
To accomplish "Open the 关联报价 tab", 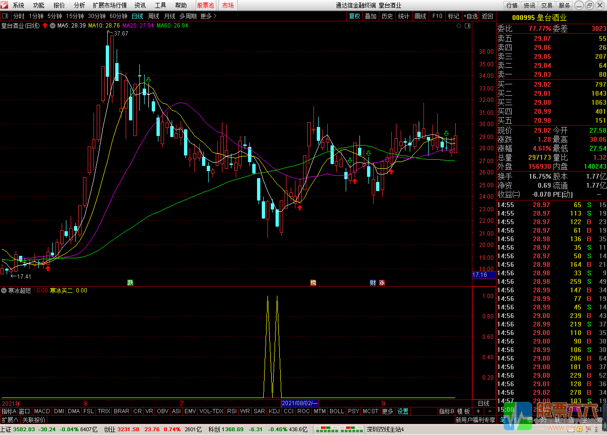I will (x=34, y=420).
